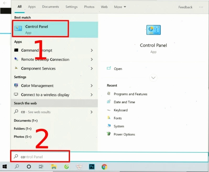Image resolution: width=209 pixels, height=172 pixels.
Task: Expand more actions chevron below Open
Action: (x=153, y=78)
